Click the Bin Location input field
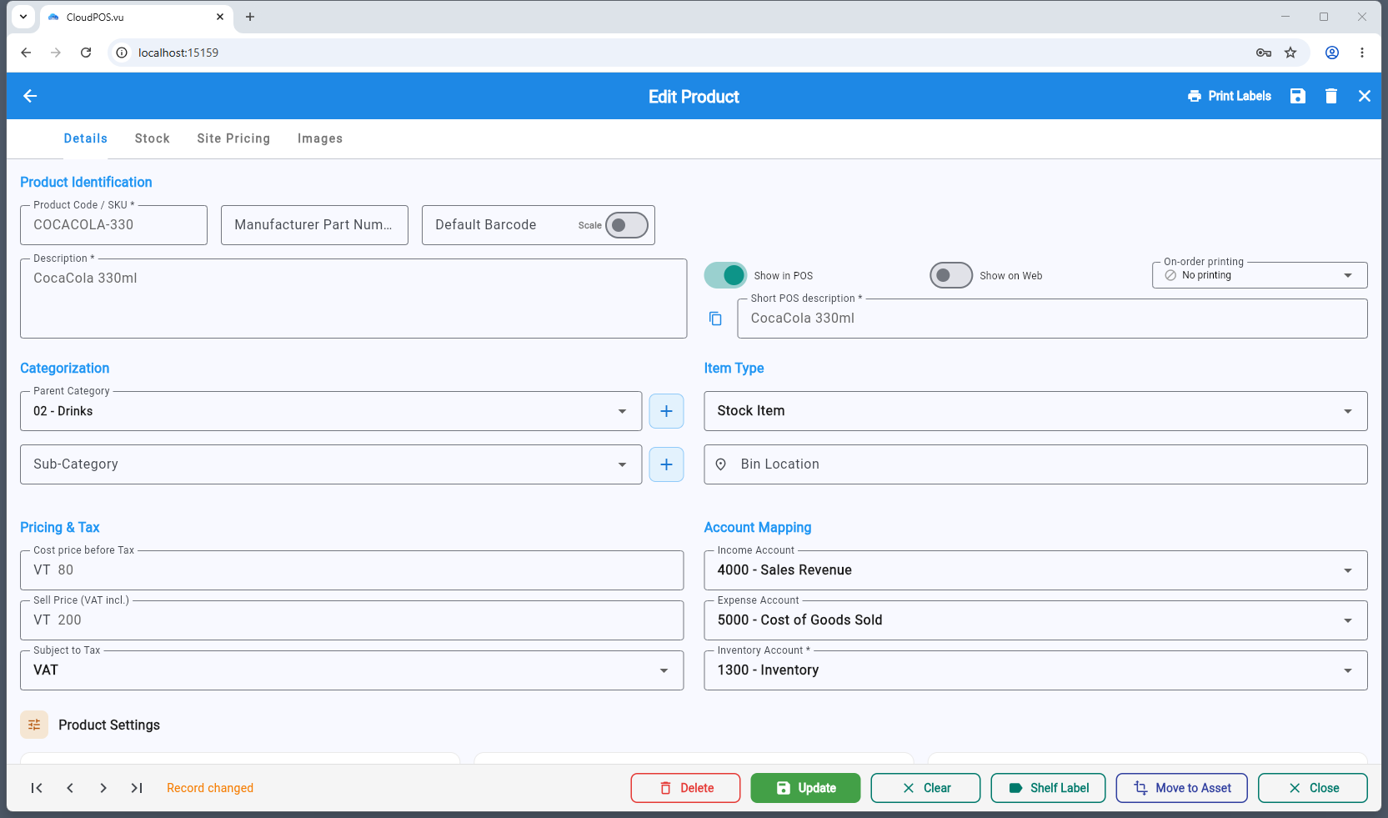 [x=1035, y=464]
